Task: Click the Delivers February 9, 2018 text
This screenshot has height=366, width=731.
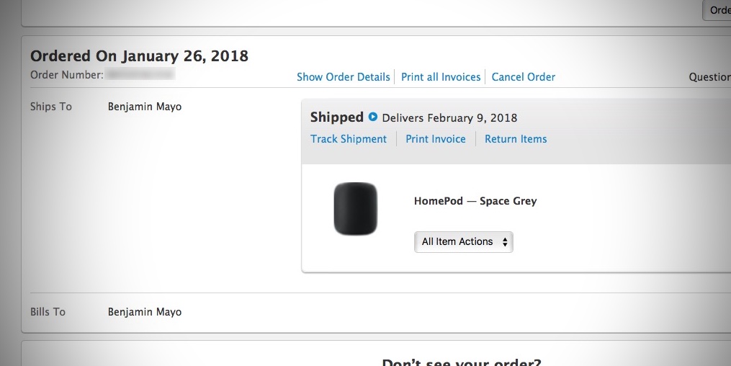Action: tap(449, 118)
